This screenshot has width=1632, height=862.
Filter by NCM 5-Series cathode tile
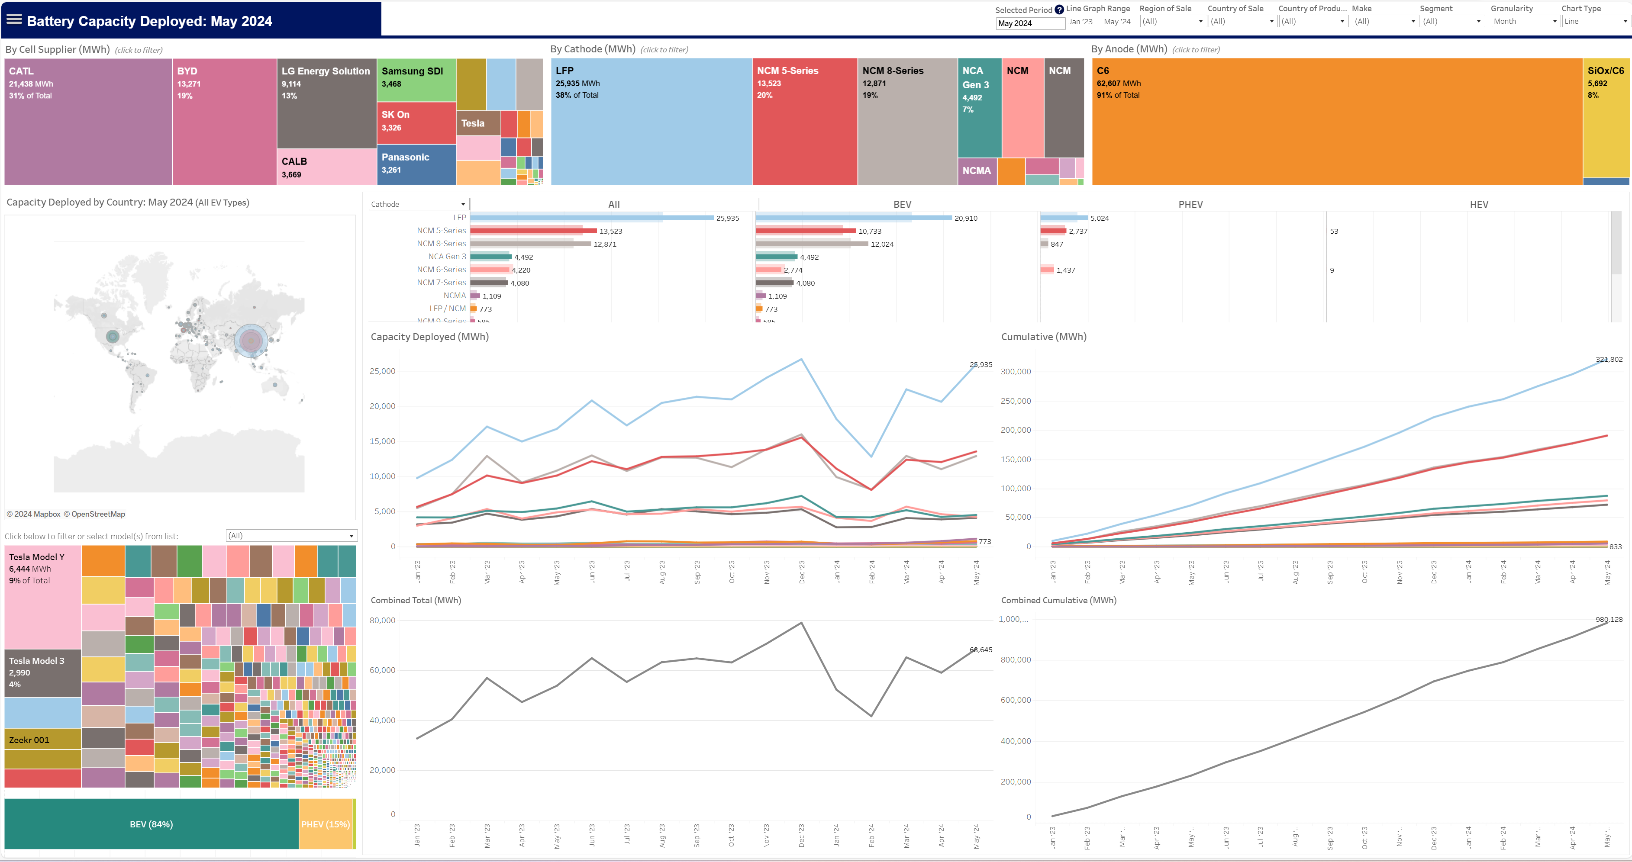805,122
